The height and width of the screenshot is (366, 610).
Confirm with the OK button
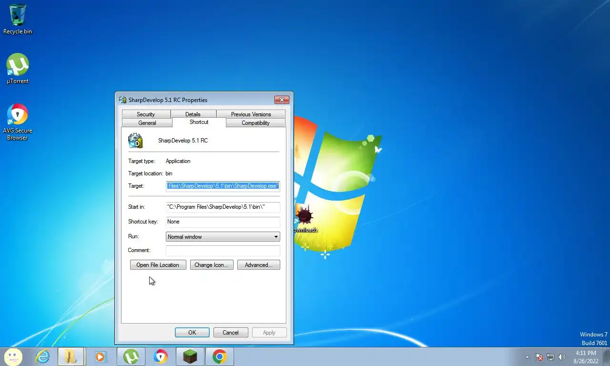[192, 333]
